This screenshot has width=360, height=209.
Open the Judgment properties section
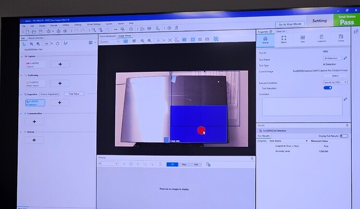[321, 38]
